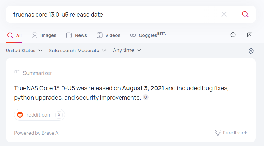Switch to the News tab

tap(76, 35)
